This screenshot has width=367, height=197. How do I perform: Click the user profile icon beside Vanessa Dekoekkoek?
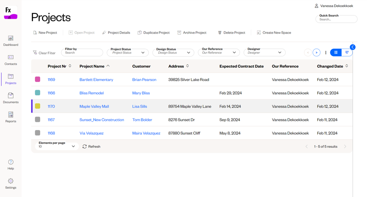point(317,6)
